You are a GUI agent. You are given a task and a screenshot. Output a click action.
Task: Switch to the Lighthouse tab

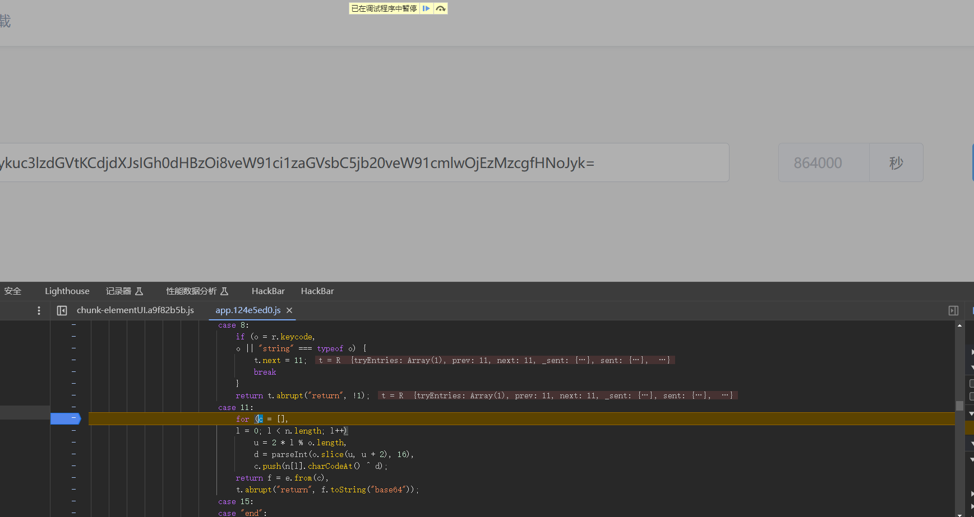tap(67, 291)
